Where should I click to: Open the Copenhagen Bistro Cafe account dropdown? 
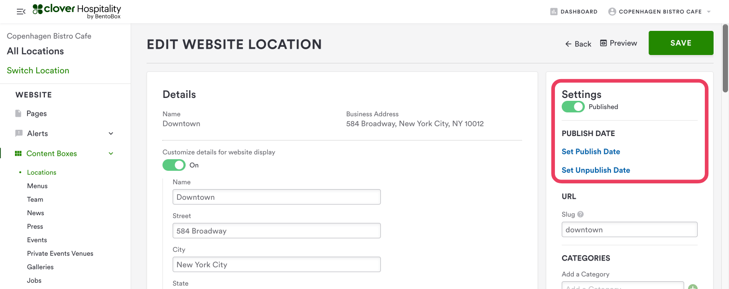pyautogui.click(x=709, y=12)
